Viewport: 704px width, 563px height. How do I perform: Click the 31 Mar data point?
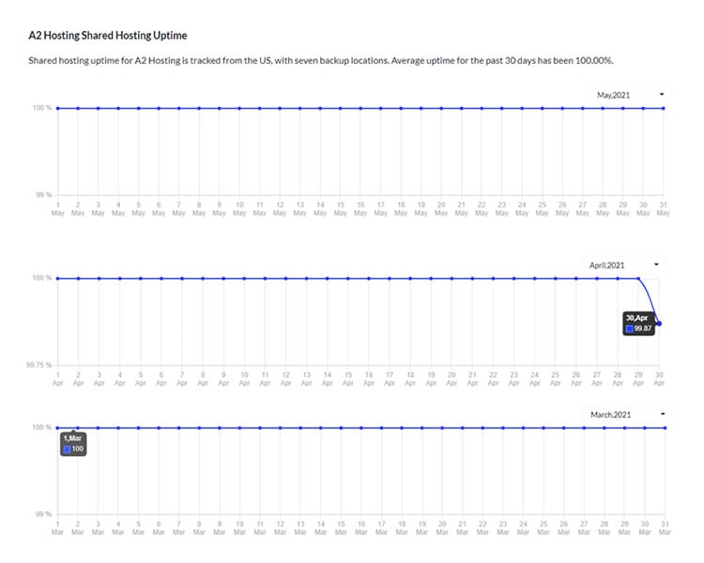click(665, 428)
